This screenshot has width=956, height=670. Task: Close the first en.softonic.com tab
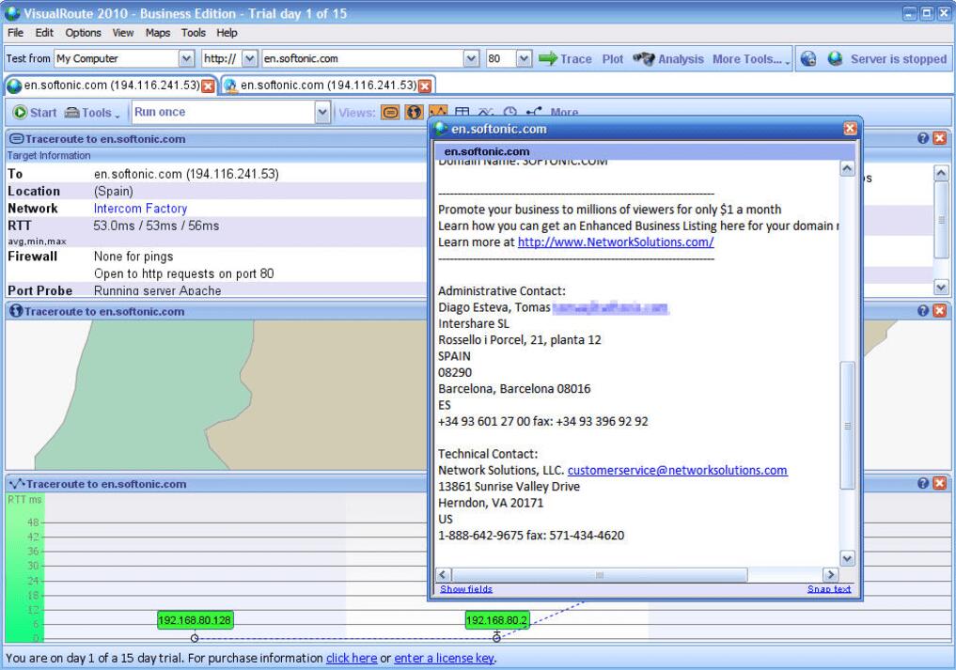208,86
